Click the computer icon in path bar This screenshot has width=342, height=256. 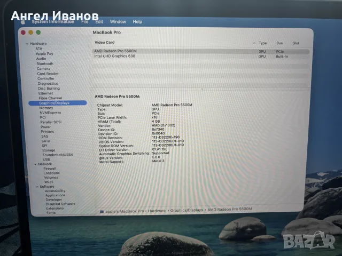pos(102,211)
